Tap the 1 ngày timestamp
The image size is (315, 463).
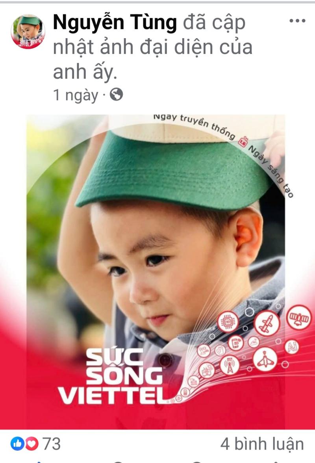[x=76, y=95]
